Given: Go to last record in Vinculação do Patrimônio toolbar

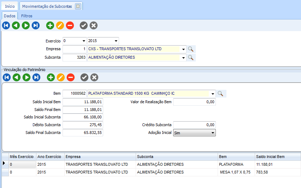Looking at the screenshot, I should pyautogui.click(x=36, y=77).
